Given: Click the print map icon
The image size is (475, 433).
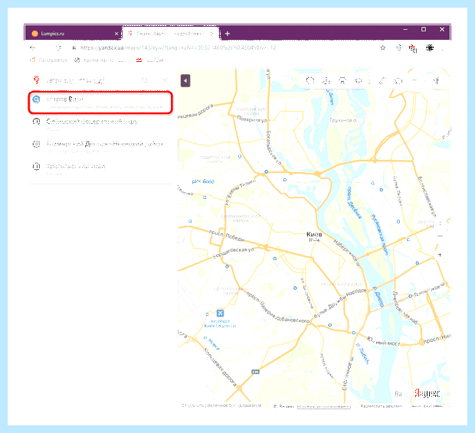Looking at the screenshot, I should click(398, 81).
